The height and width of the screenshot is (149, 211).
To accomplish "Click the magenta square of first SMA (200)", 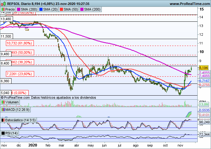I will coord(19,9).
